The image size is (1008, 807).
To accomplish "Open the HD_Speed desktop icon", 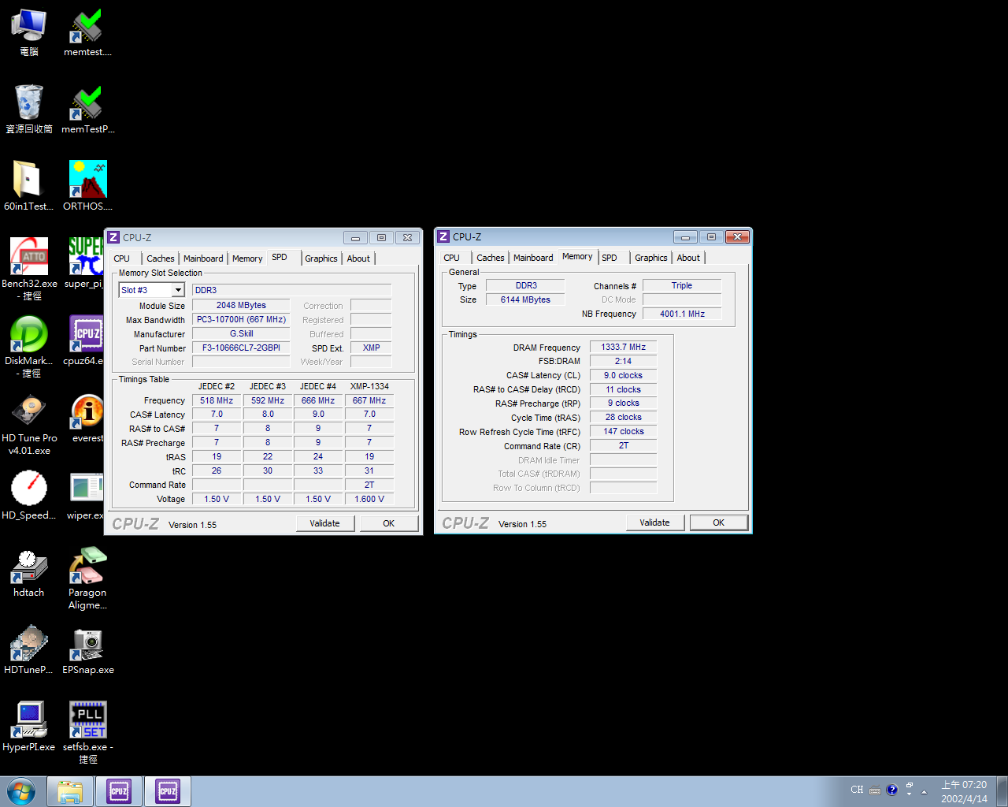I will point(29,495).
